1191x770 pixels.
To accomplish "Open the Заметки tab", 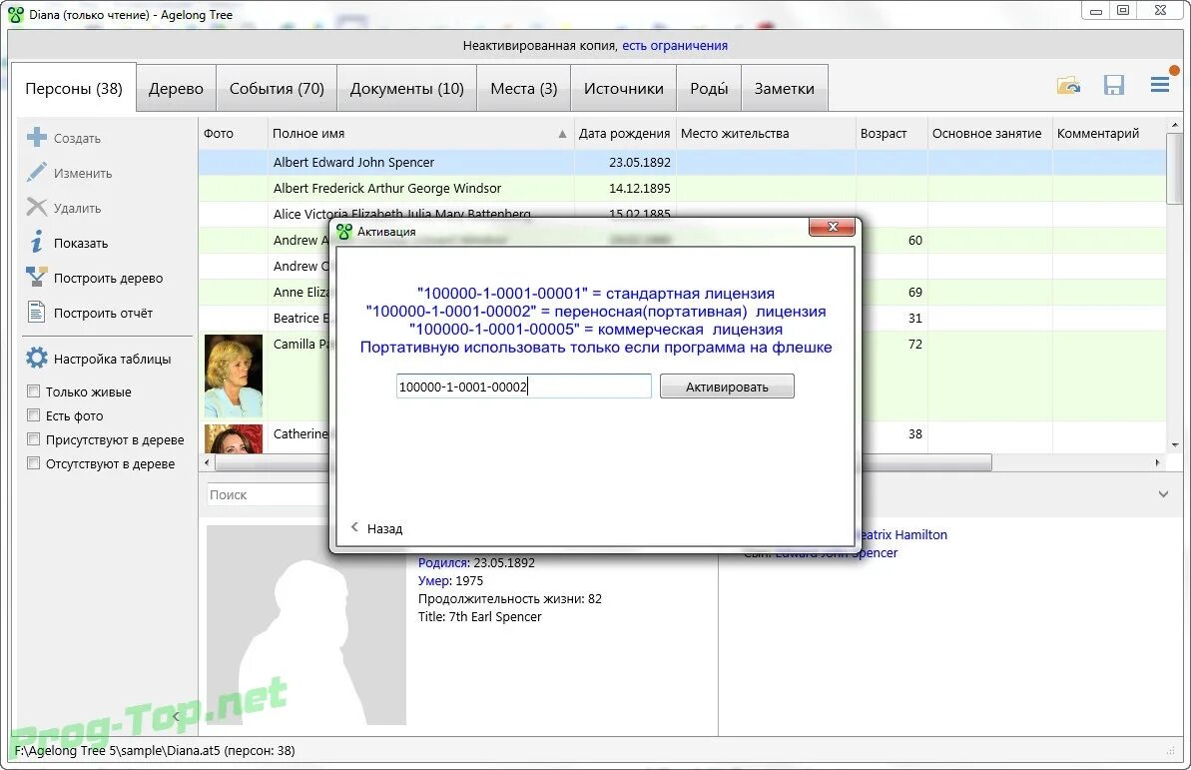I will tap(785, 88).
